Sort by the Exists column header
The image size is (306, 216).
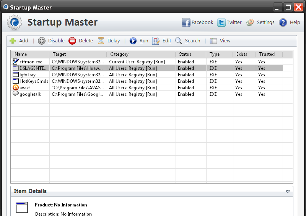tap(244, 54)
